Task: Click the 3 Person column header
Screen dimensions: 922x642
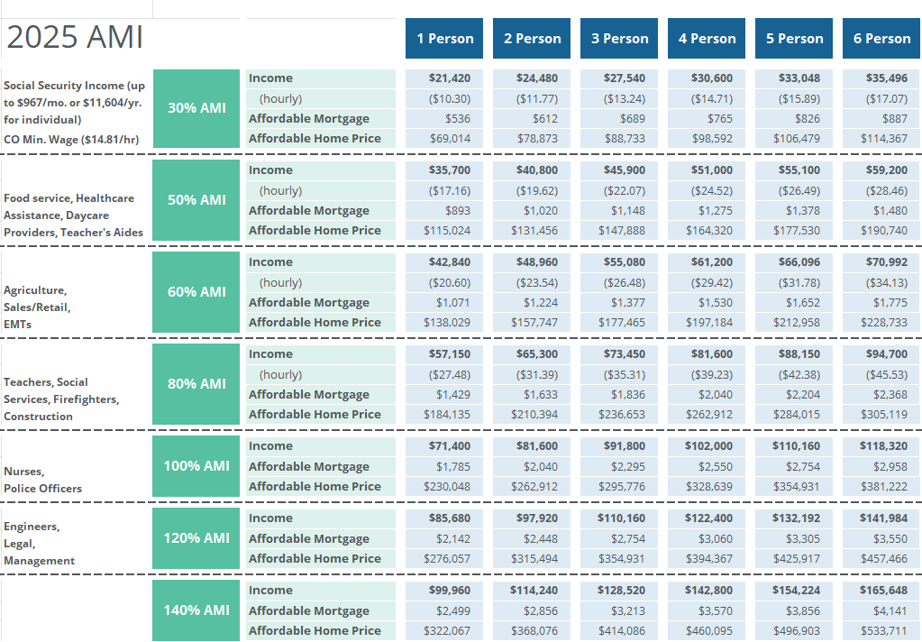Action: 618,38
